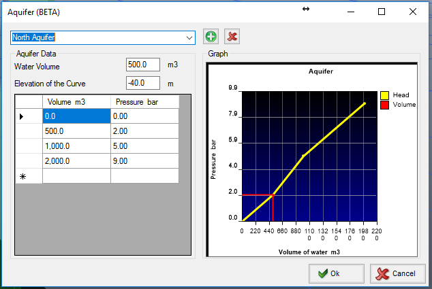Click the red delete aquifer icon
The width and height of the screenshot is (432, 289).
coord(232,37)
